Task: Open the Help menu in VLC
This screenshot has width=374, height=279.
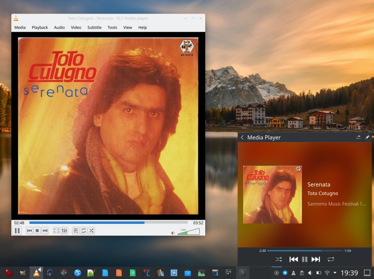Action: pyautogui.click(x=143, y=28)
